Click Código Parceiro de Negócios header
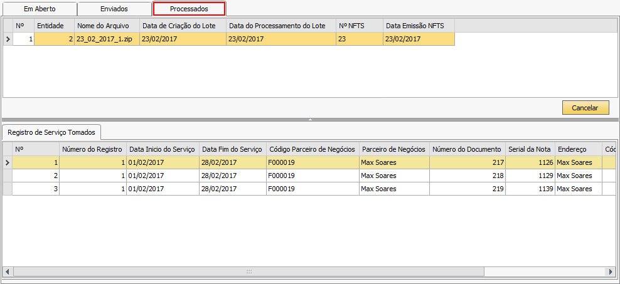 point(313,149)
